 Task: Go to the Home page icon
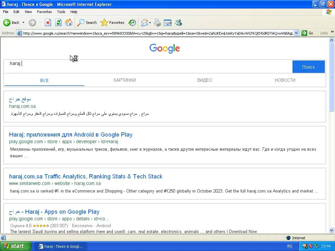69,23
